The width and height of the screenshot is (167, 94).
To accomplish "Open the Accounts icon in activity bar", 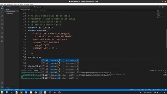I will click(2, 83).
